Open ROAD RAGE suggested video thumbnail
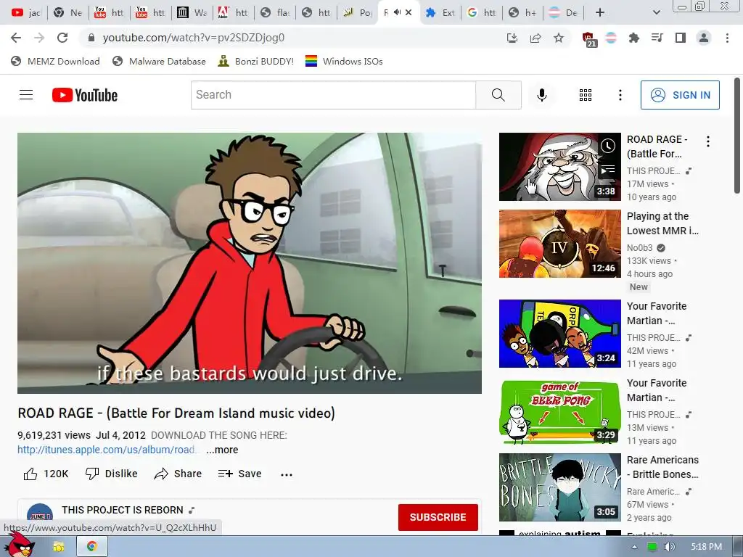743x557 pixels. coord(559,167)
